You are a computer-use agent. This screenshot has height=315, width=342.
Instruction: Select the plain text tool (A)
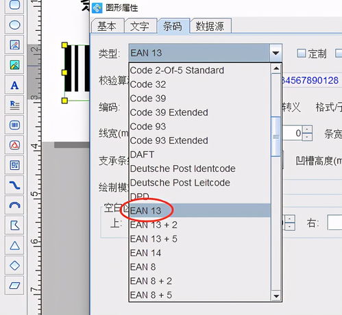tap(14, 85)
